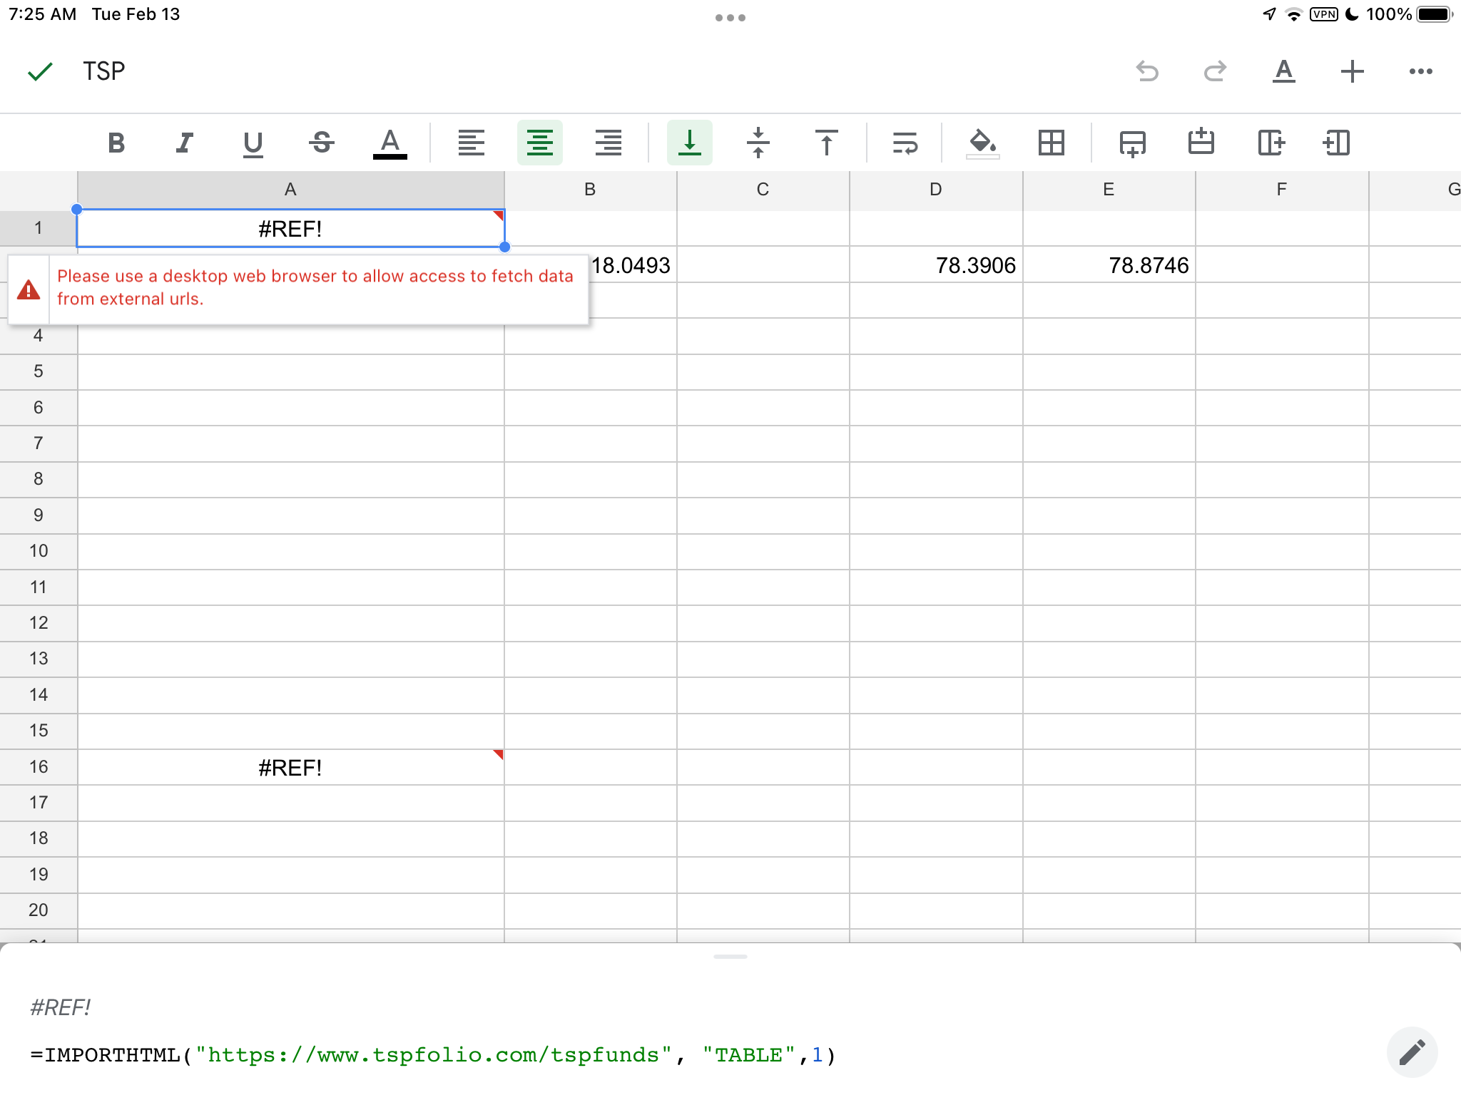Viewport: 1461px width, 1095px height.
Task: Tap the pencil edit formula button
Action: pos(1411,1052)
